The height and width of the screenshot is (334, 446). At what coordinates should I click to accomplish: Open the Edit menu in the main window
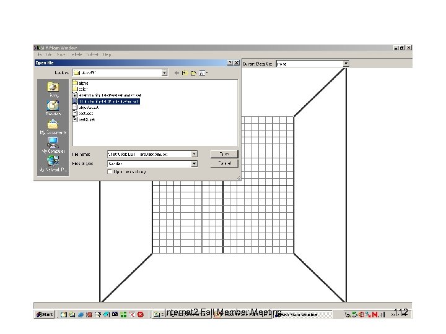tap(49, 54)
